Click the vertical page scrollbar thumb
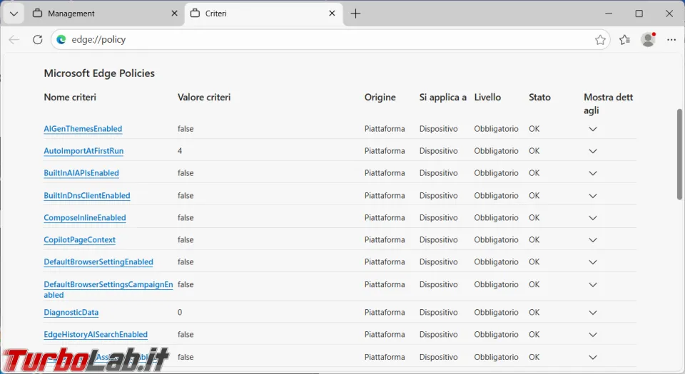The image size is (685, 374). tap(680, 155)
